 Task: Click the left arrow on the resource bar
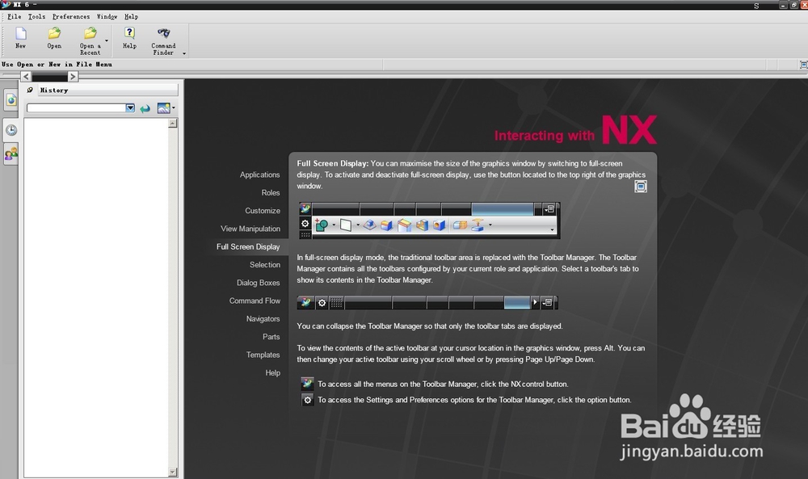pyautogui.click(x=26, y=76)
